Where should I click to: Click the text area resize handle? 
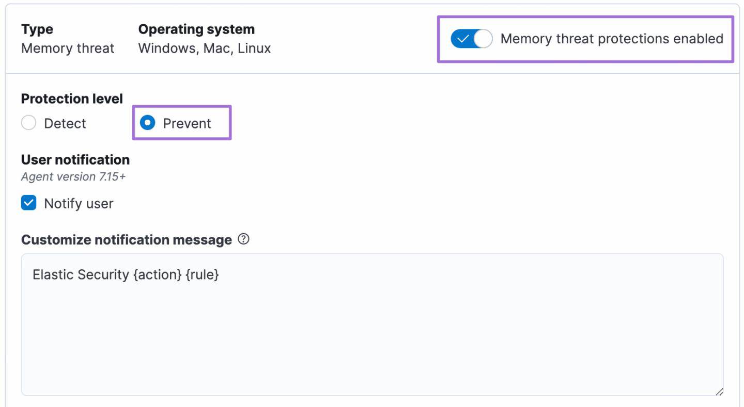(x=719, y=392)
